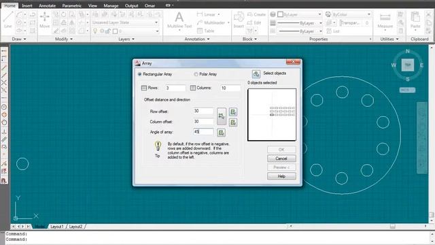Click Cancel in the Array dialog
Screen dimensions: 435x245
pyautogui.click(x=281, y=159)
